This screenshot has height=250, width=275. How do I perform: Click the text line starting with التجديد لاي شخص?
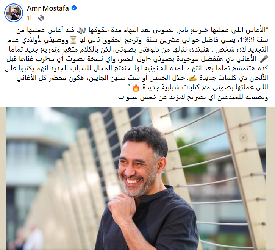tap(139, 50)
